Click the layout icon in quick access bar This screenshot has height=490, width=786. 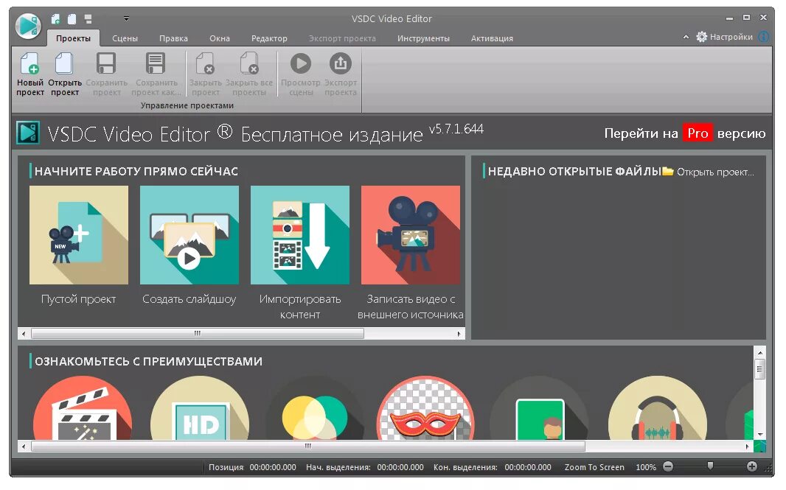coord(88,19)
